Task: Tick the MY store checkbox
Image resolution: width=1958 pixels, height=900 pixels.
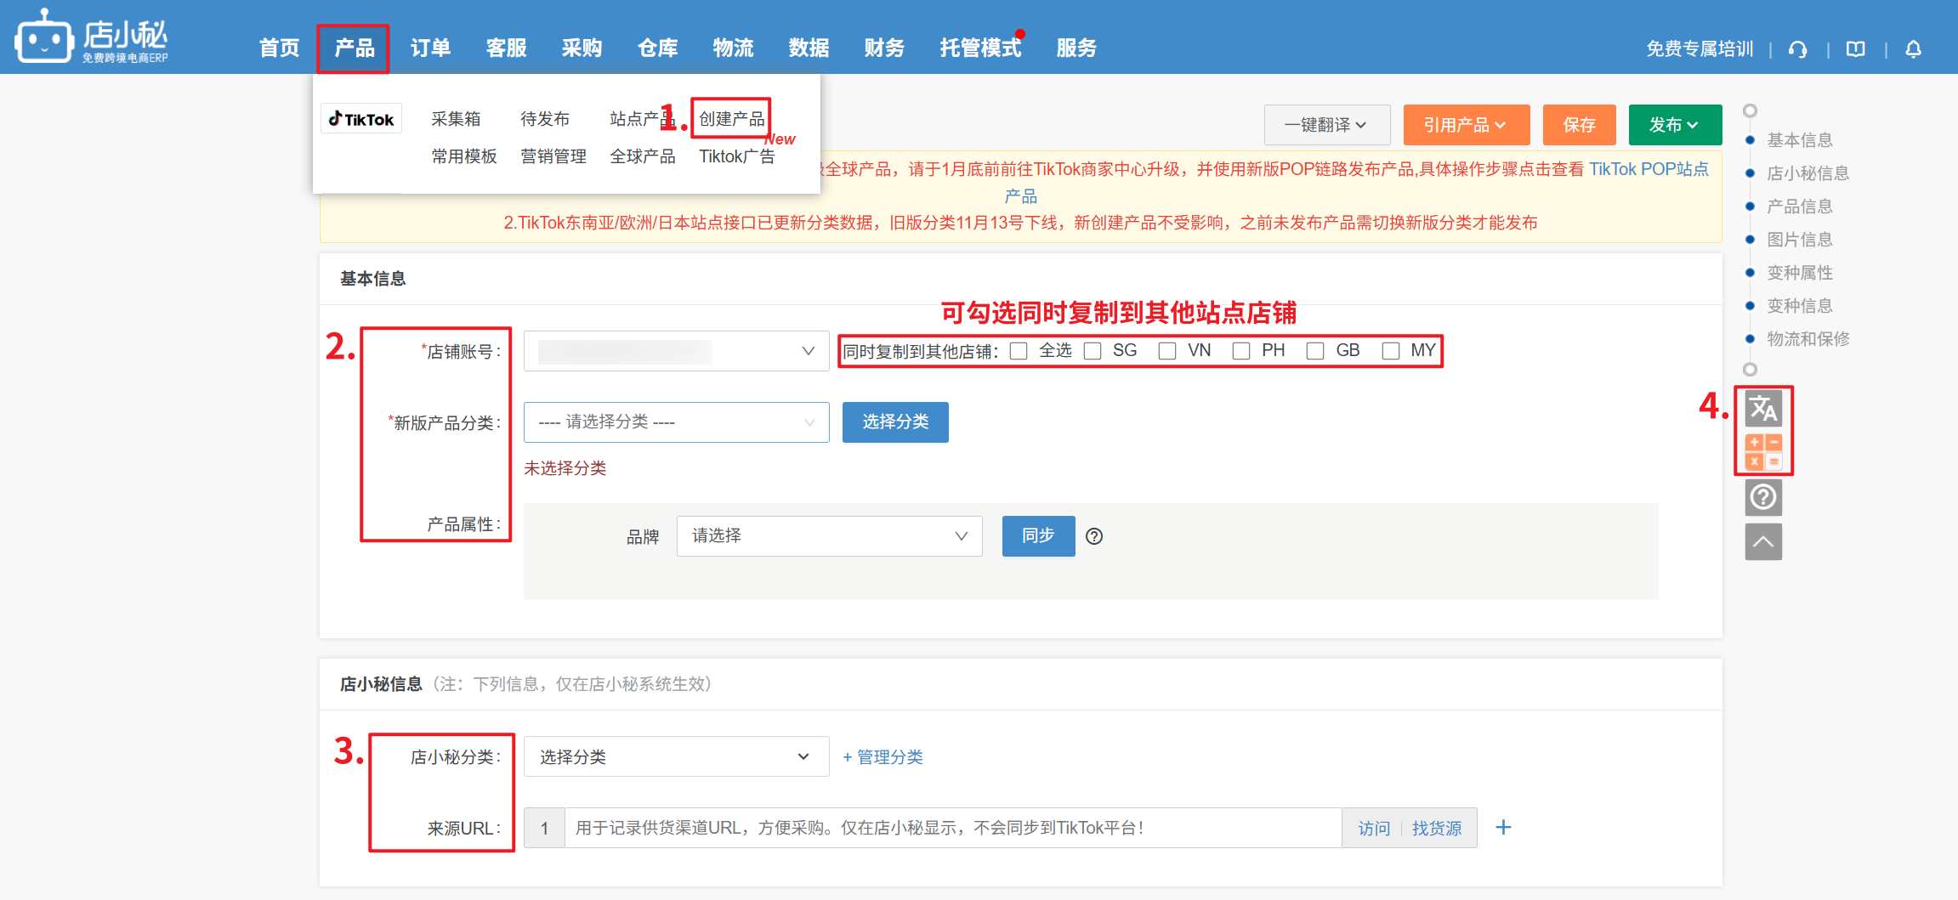Action: pyautogui.click(x=1391, y=351)
